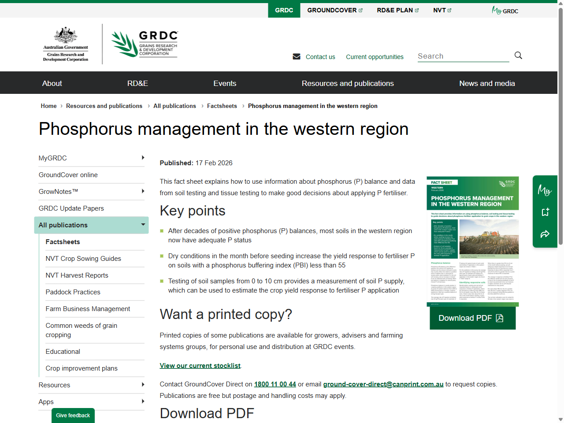Expand the Resources sidebar menu
Screen dimensions: 564x423
143,385
